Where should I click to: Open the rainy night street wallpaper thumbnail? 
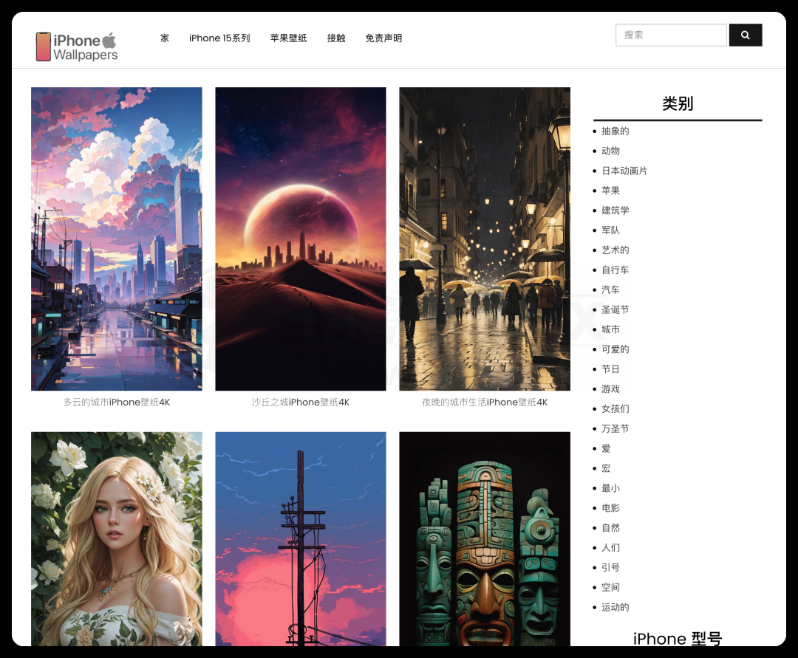coord(485,239)
